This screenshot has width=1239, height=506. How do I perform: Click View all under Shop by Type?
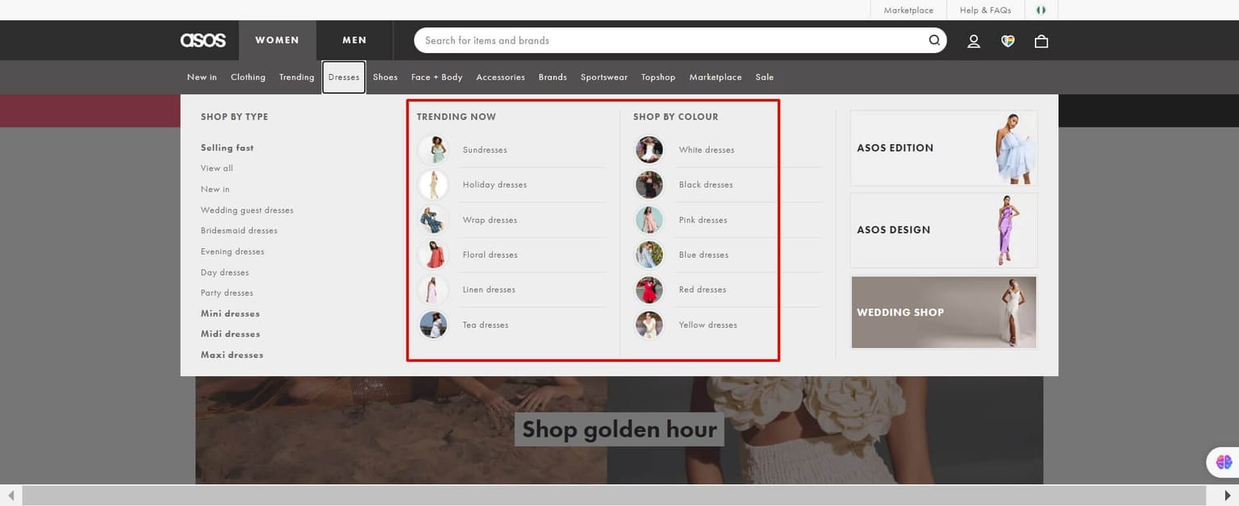[216, 168]
